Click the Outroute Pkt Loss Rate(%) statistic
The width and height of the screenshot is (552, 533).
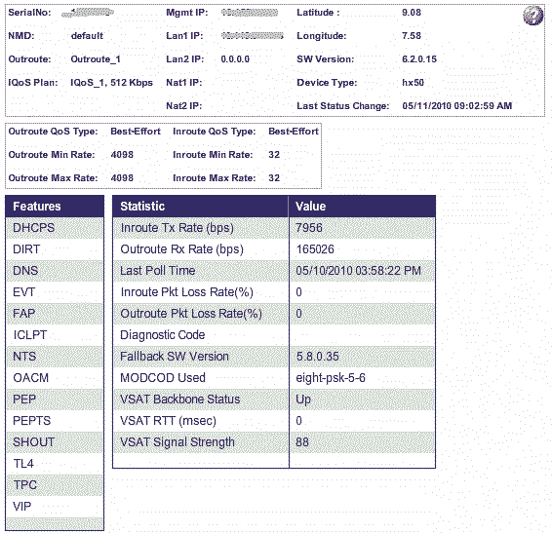click(191, 314)
